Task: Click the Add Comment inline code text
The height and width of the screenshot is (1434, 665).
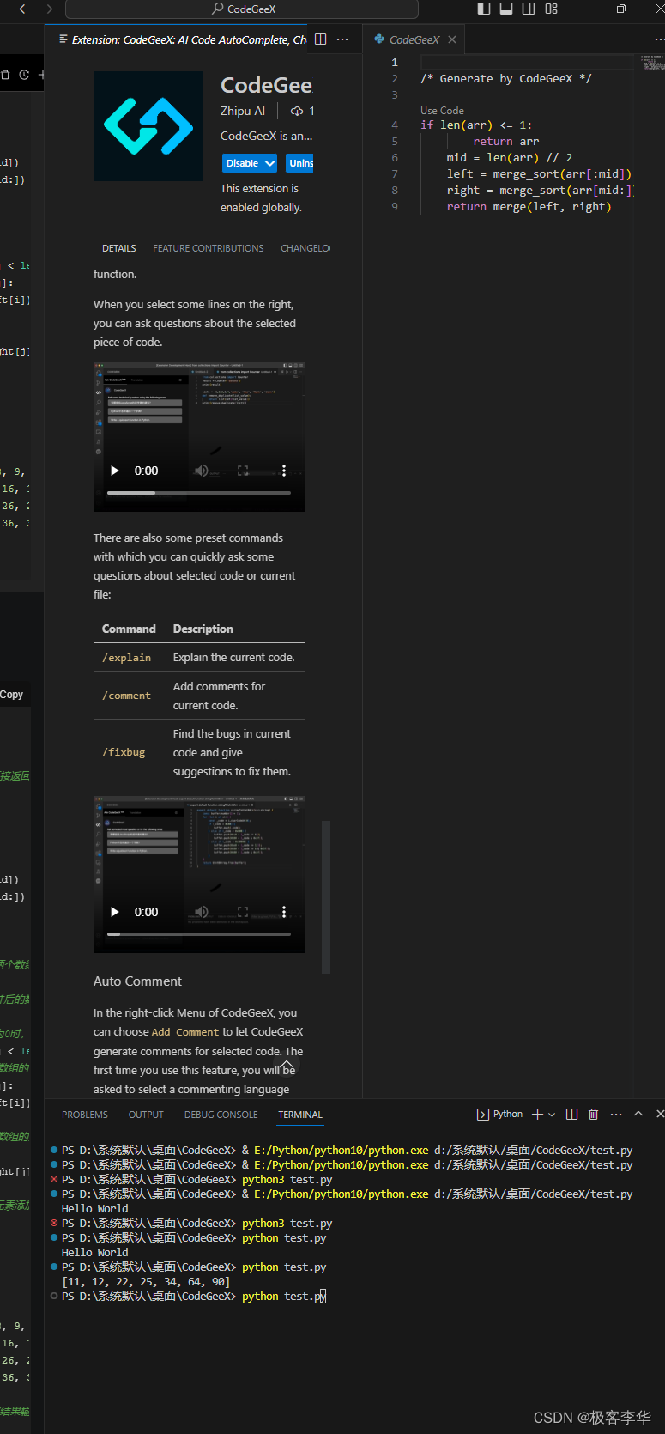Action: (185, 1032)
